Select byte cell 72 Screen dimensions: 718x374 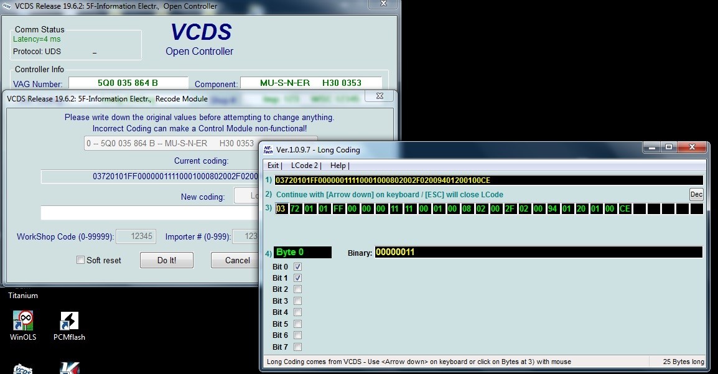point(295,208)
